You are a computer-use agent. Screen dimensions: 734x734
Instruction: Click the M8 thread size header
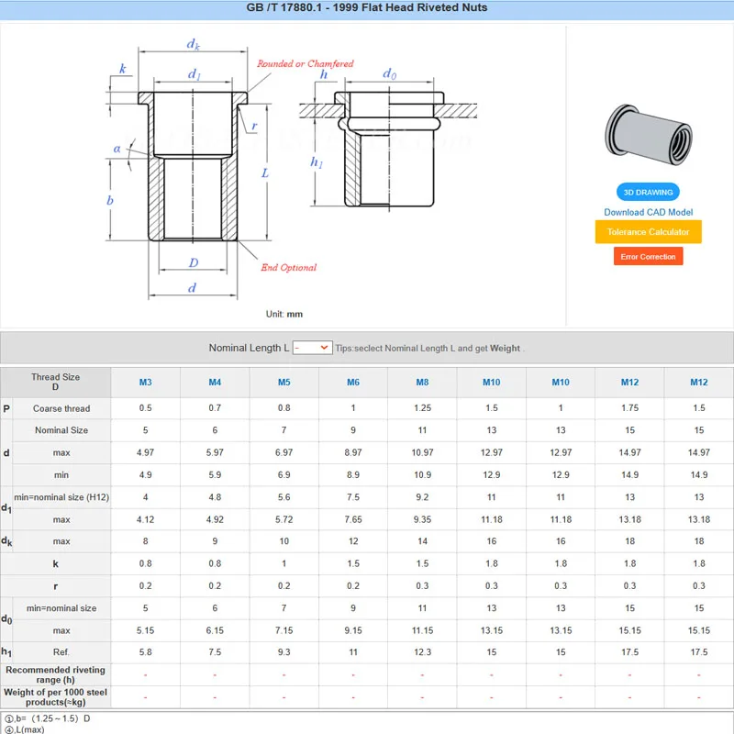[422, 382]
